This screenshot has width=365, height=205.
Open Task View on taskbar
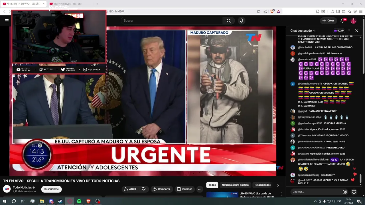point(23,201)
